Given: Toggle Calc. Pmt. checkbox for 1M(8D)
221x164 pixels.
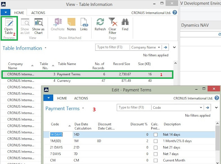Looking at the screenshot, I should [x=155, y=141].
